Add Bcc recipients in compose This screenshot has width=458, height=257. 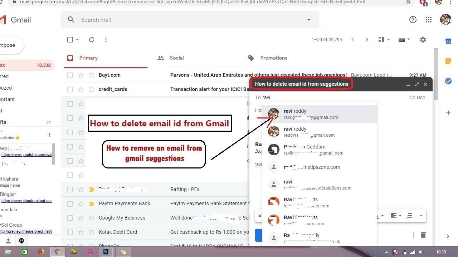[x=421, y=97]
